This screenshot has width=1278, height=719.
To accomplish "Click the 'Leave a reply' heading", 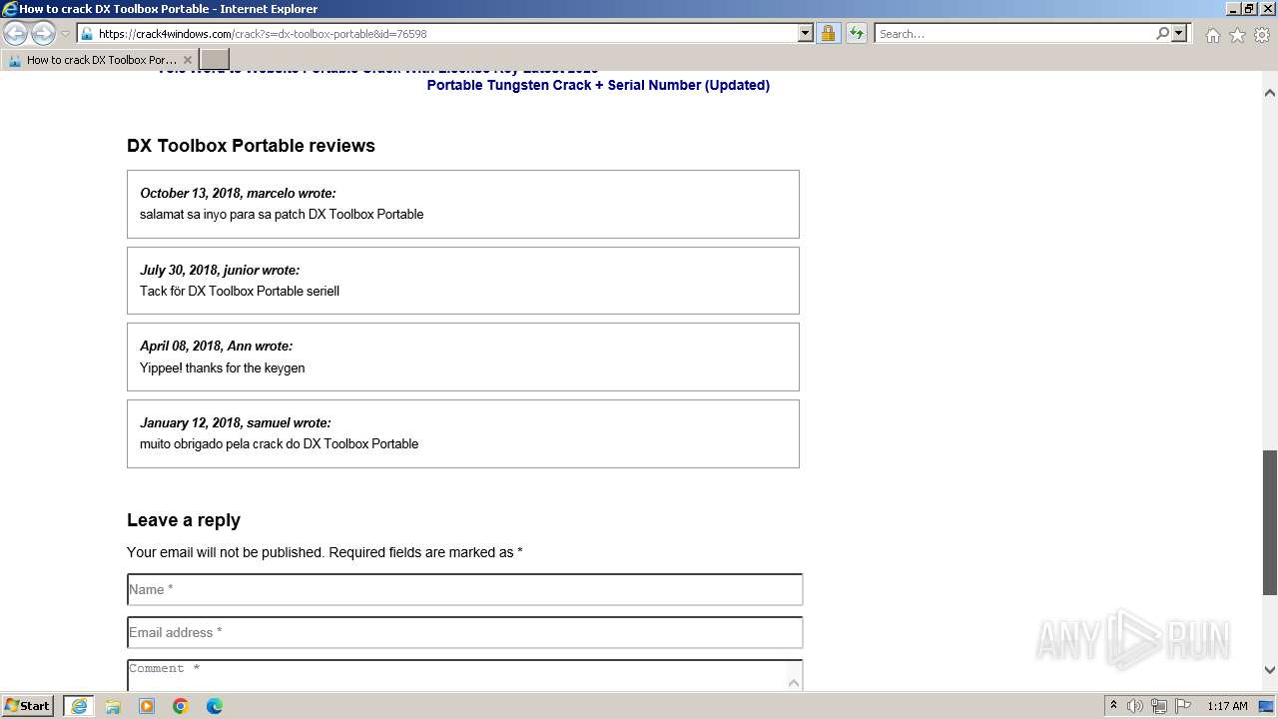I will (x=184, y=520).
